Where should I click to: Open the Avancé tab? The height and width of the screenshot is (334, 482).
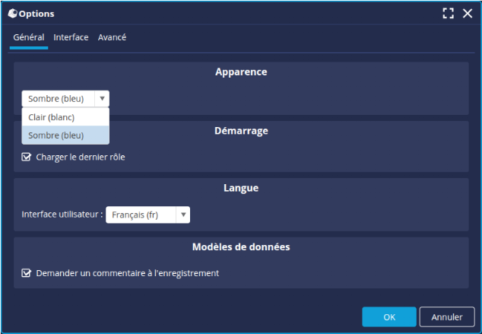pyautogui.click(x=112, y=37)
